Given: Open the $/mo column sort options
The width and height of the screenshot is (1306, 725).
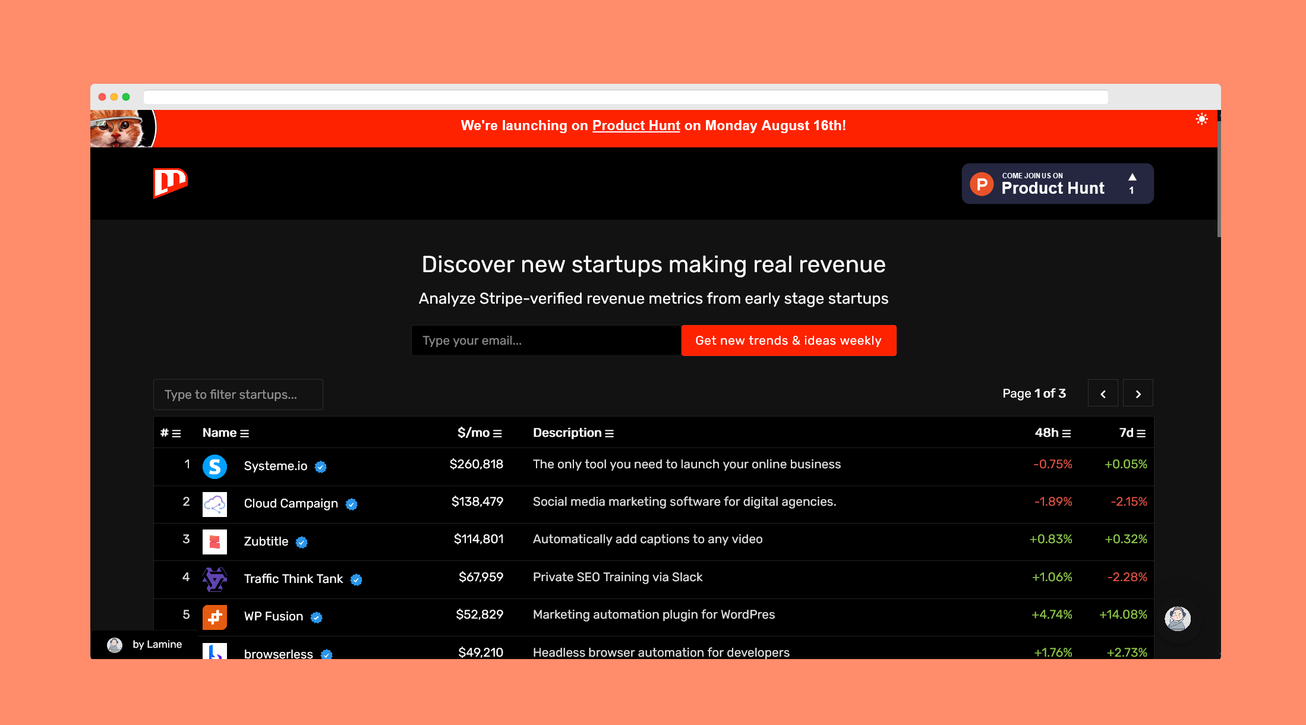Looking at the screenshot, I should [498, 433].
